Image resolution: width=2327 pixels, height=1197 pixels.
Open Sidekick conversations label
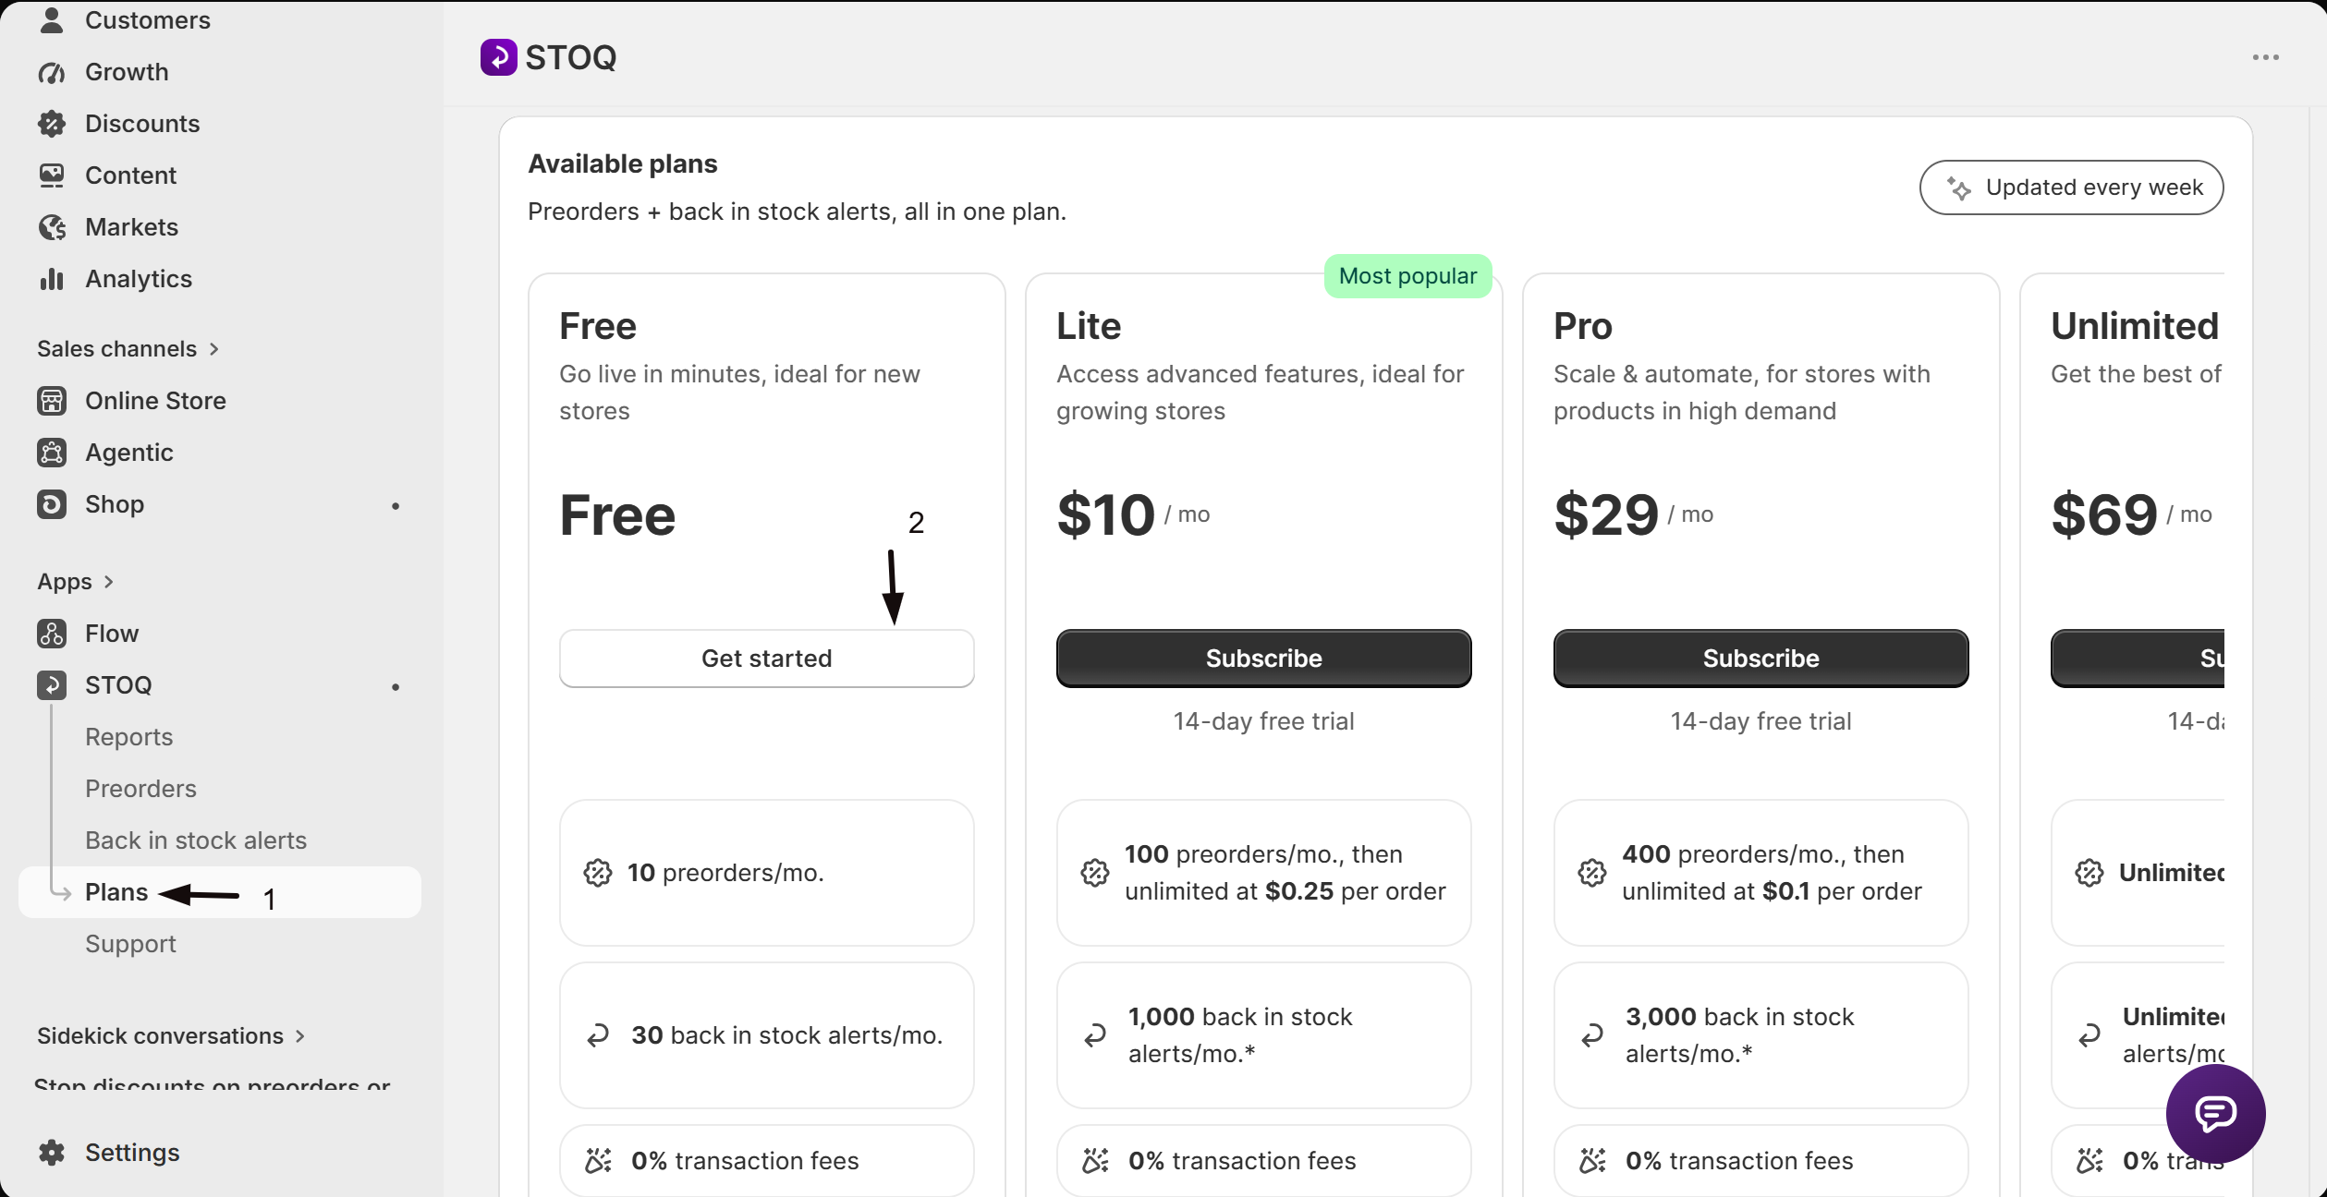click(x=160, y=1036)
